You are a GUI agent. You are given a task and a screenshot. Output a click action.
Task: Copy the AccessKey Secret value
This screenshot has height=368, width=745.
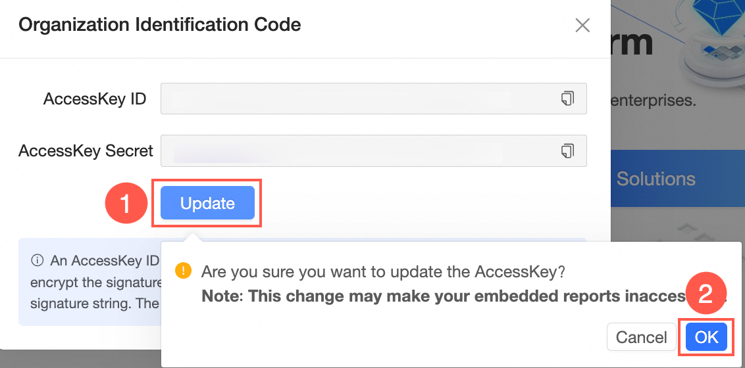[x=567, y=151]
